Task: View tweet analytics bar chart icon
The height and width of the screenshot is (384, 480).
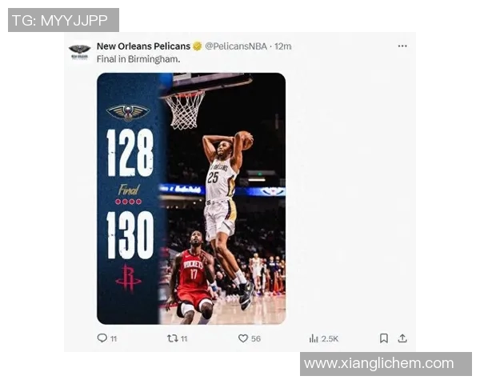Action: click(314, 338)
